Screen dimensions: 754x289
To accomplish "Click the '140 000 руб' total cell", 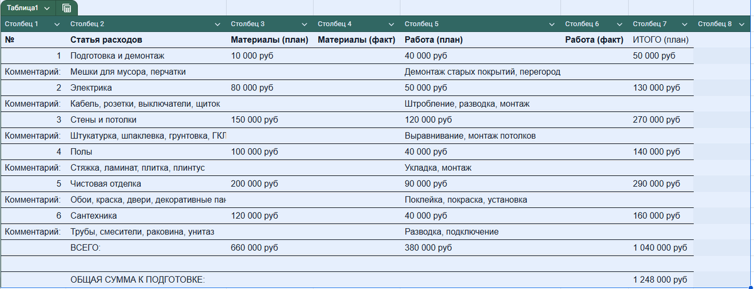I will tap(661, 151).
